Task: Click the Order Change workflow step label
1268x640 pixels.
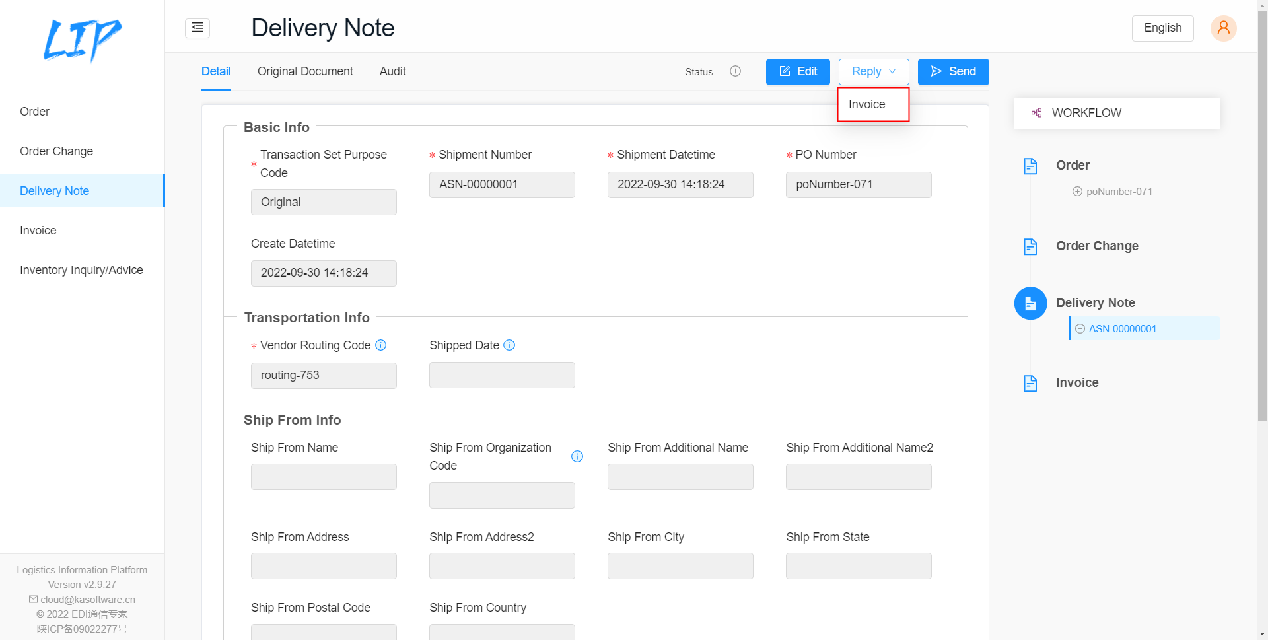Action: click(1097, 246)
